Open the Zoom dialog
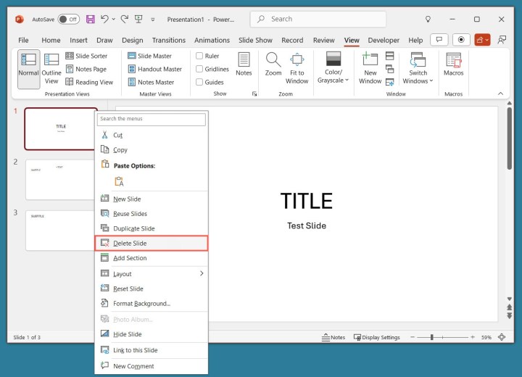Viewport: 522px width, 377px height. pyautogui.click(x=273, y=65)
